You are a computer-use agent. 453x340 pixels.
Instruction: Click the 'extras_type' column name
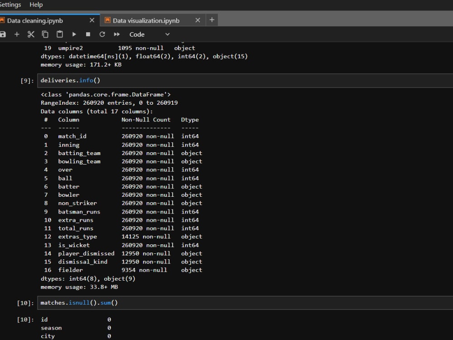pos(77,237)
